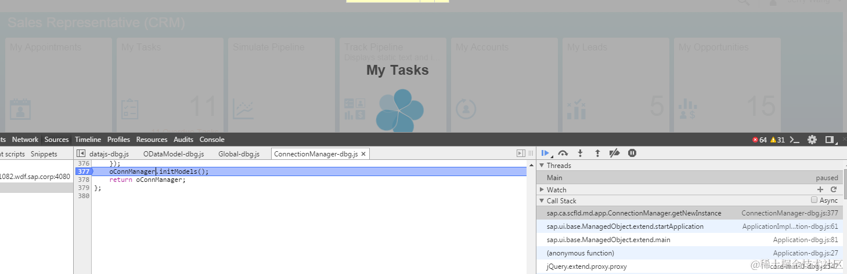Viewport: 847px width, 274px height.
Task: Add a new watch expression
Action: point(820,189)
